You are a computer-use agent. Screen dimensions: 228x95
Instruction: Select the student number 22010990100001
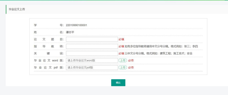(76, 25)
